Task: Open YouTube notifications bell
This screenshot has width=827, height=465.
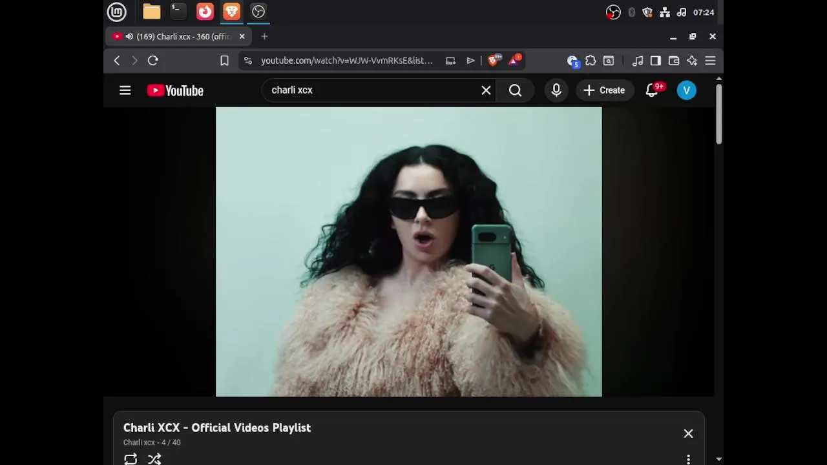Action: click(x=652, y=90)
